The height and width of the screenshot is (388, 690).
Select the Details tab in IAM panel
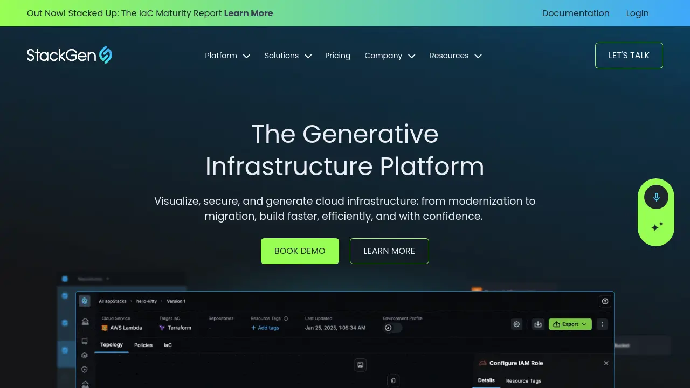pyautogui.click(x=486, y=380)
